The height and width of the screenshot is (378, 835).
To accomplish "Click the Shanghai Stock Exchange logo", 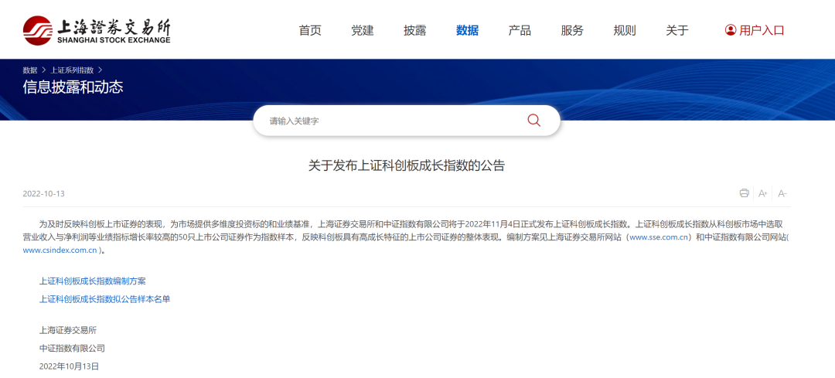I will pyautogui.click(x=97, y=30).
